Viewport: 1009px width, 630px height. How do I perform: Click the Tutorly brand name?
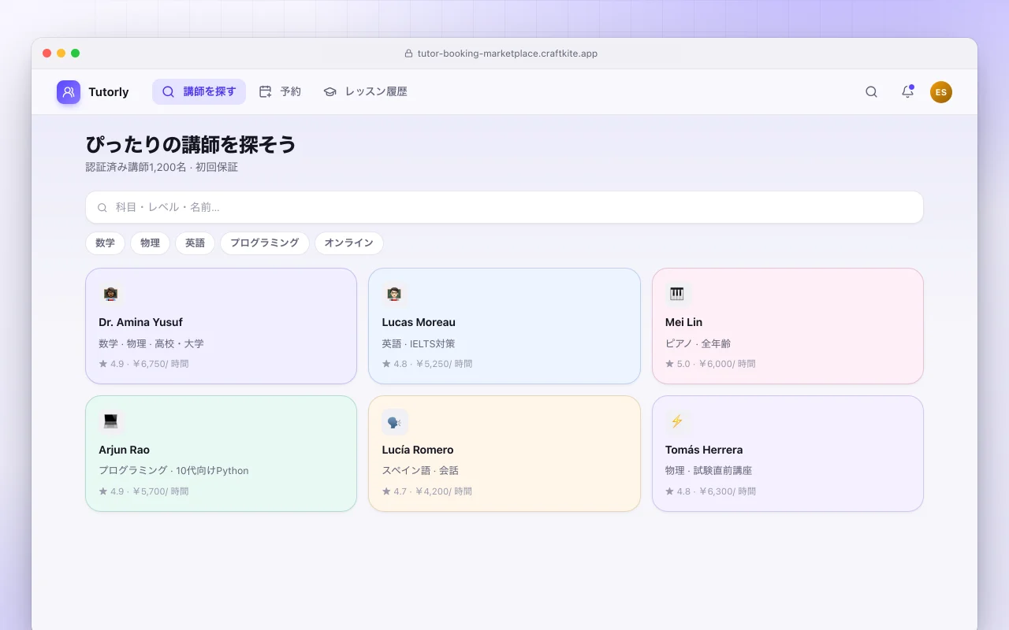pyautogui.click(x=109, y=92)
